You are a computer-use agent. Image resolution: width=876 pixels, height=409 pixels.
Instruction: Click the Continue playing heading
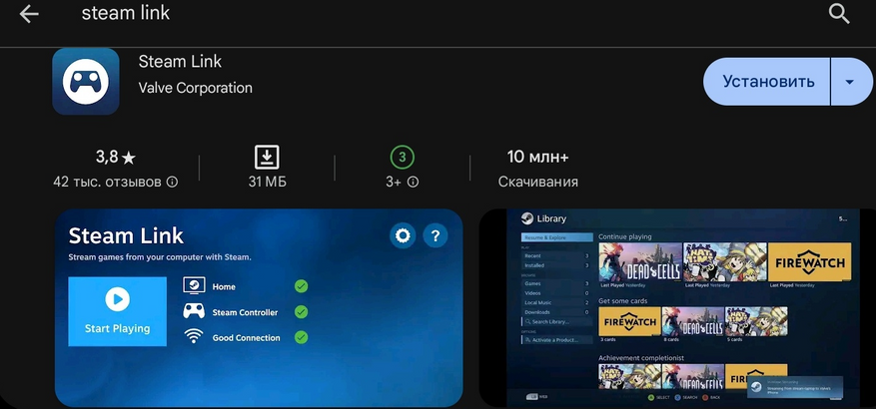625,236
